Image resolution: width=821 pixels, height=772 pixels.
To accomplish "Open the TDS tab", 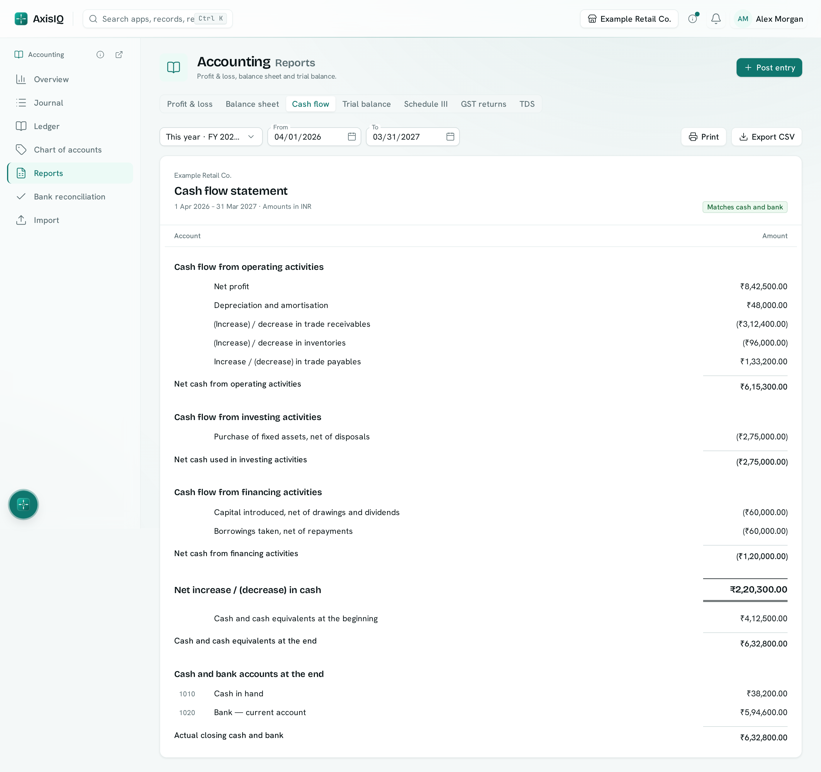I will point(527,104).
